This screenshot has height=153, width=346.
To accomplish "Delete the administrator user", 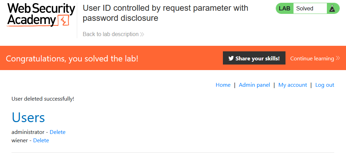I will pos(57,132).
